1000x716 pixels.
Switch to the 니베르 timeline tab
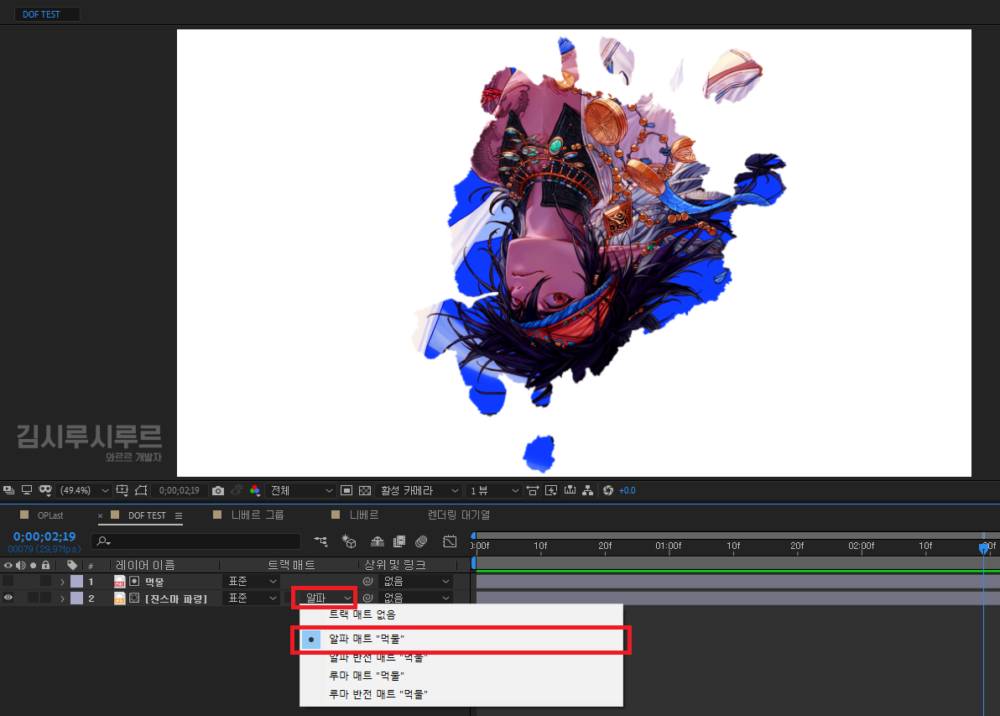tap(363, 515)
